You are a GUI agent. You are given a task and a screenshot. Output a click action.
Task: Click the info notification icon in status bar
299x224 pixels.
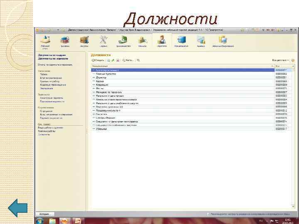point(208,214)
